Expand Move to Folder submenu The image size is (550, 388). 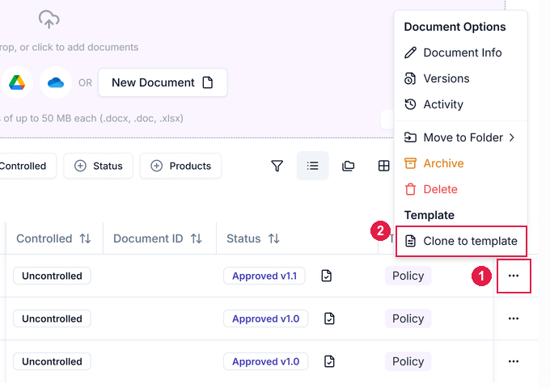(x=461, y=137)
